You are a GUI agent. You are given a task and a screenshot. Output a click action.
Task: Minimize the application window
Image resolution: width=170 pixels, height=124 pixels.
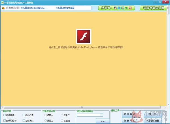156,2
